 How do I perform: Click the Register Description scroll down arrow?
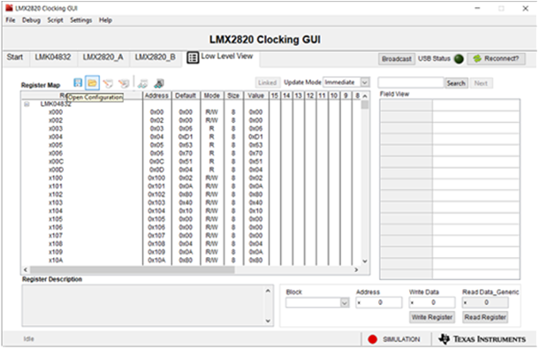(268, 321)
